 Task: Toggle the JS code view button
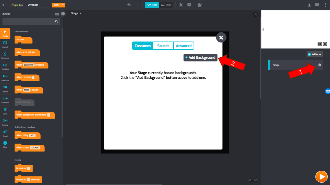256,14
